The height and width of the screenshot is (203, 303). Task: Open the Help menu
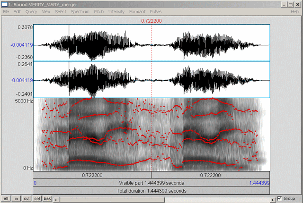(294, 11)
